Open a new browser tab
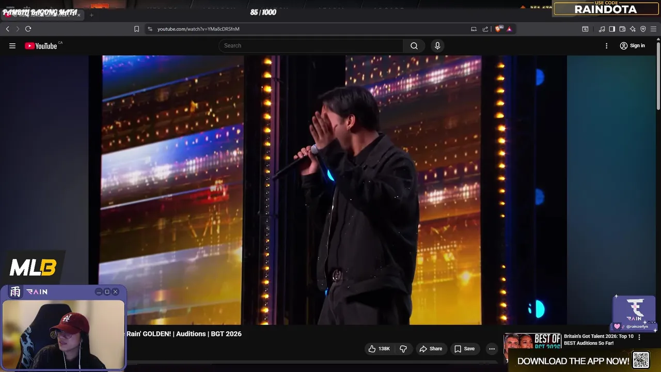661x372 pixels. [91, 15]
